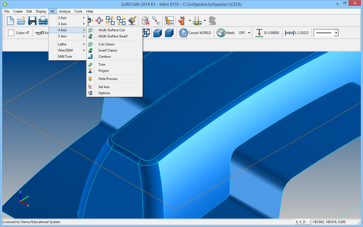Click the trash can delete icon
This screenshot has height=227, width=363.
[x=146, y=21]
